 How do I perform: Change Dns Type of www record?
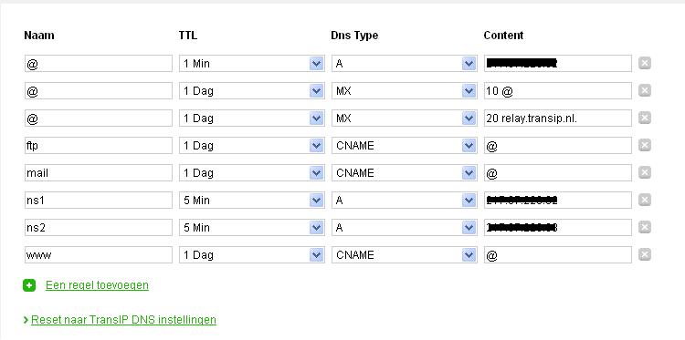pyautogui.click(x=404, y=255)
